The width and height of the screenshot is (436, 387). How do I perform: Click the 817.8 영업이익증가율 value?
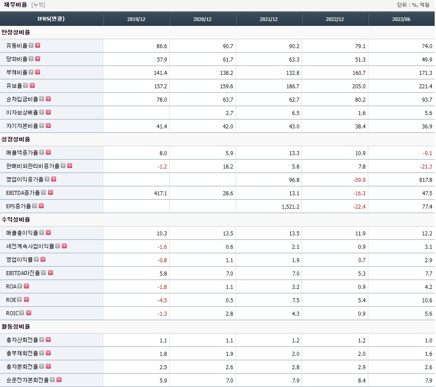(426, 180)
